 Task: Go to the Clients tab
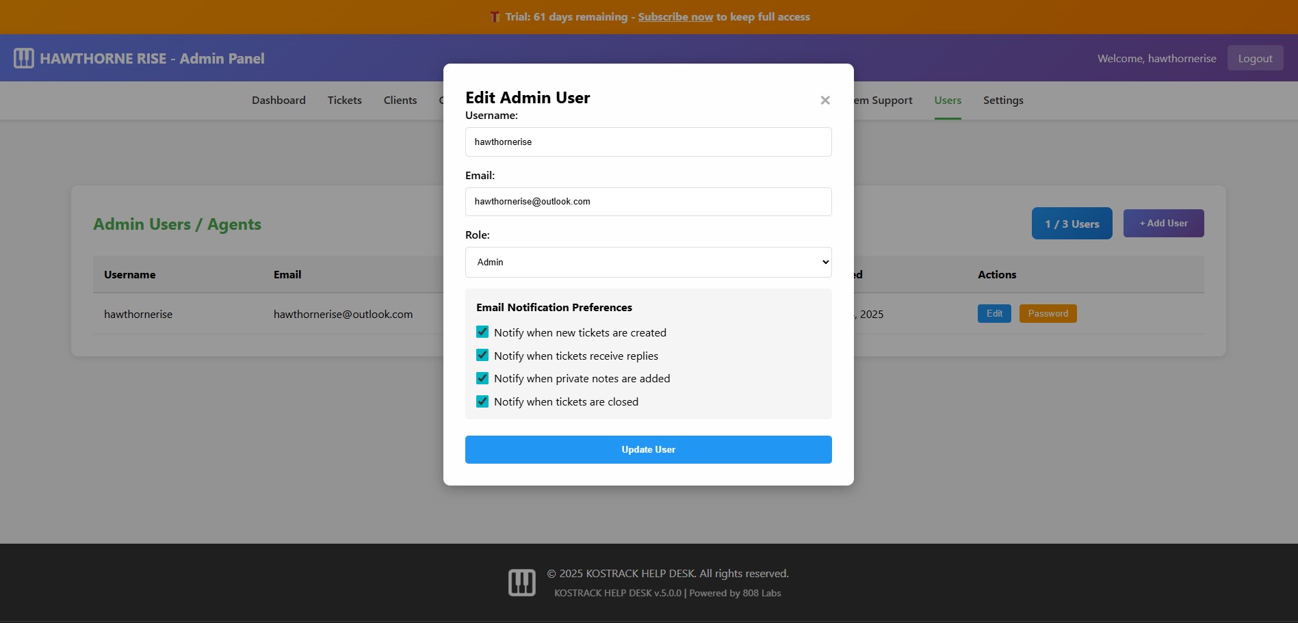[x=400, y=101]
